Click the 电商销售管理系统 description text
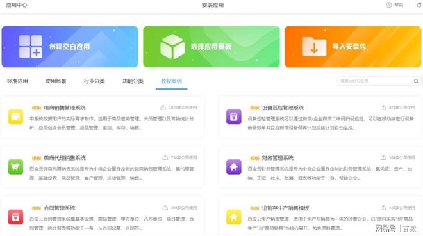 [112, 123]
